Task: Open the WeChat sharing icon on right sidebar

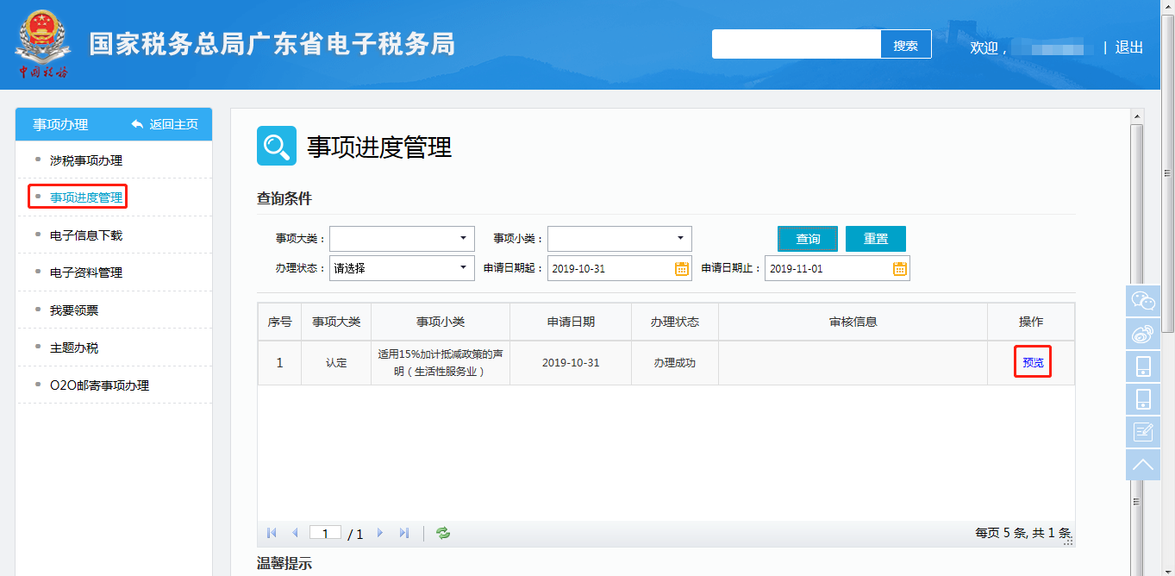Action: pos(1142,301)
